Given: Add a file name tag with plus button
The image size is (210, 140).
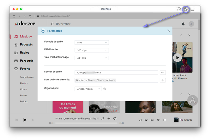Looking at the screenshot, I should click(163, 80).
